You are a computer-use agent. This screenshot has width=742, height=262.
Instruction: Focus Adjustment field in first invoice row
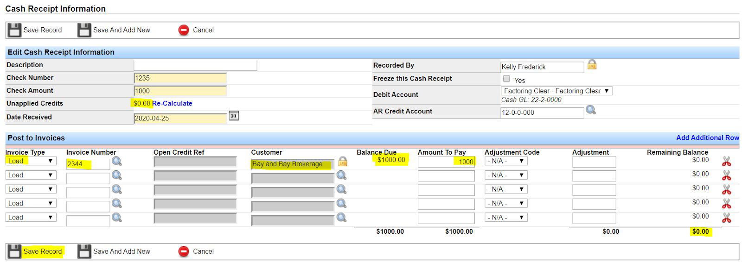[x=594, y=162]
